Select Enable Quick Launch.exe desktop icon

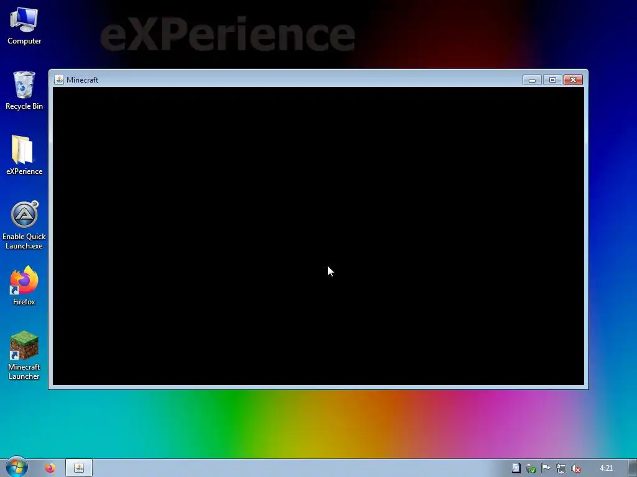24,225
